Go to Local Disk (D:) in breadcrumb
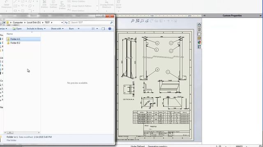Viewport: 263px width, 147px height. 34,22
